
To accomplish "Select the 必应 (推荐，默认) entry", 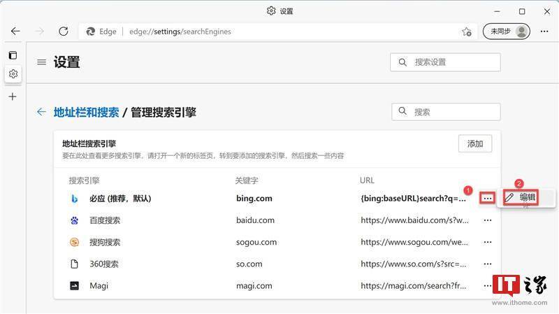I will (x=120, y=199).
